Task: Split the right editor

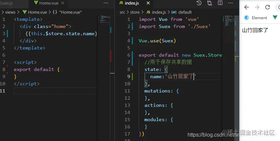Action: [220, 3]
